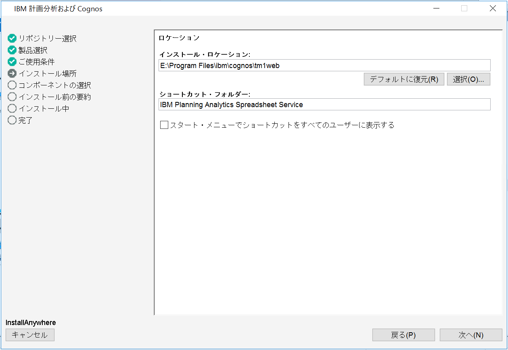Click the green checkmark beside ご使用条件
This screenshot has width=508, height=350.
click(12, 62)
